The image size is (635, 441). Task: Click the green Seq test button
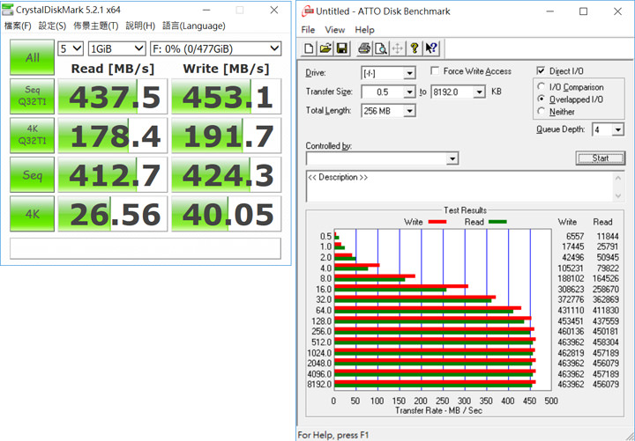click(32, 174)
